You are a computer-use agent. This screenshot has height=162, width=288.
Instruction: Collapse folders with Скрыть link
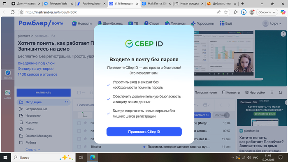coord(33,150)
